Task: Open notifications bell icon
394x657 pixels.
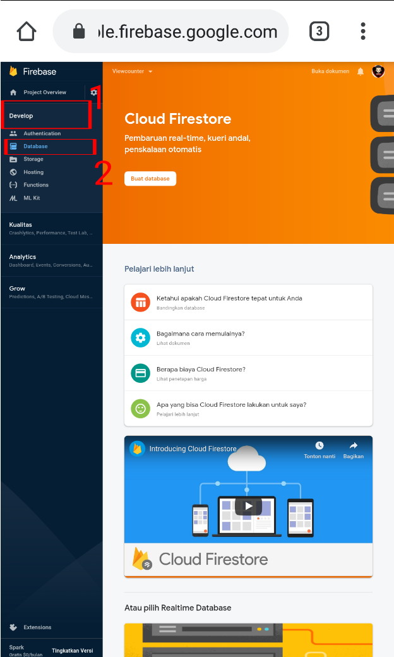Action: coord(361,71)
